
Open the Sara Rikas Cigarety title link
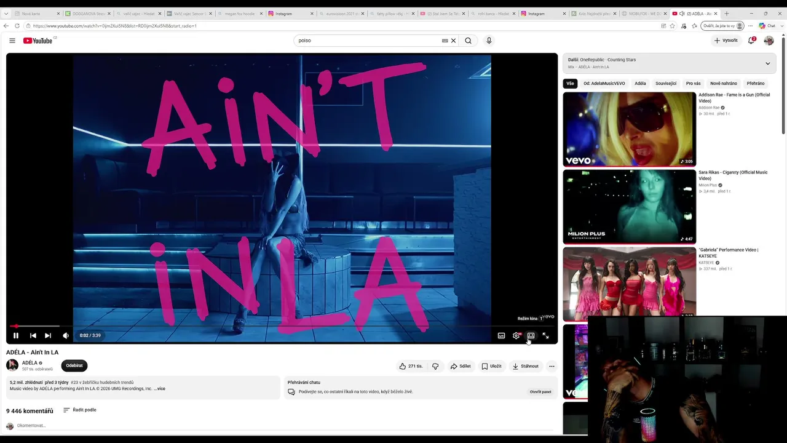tap(733, 175)
